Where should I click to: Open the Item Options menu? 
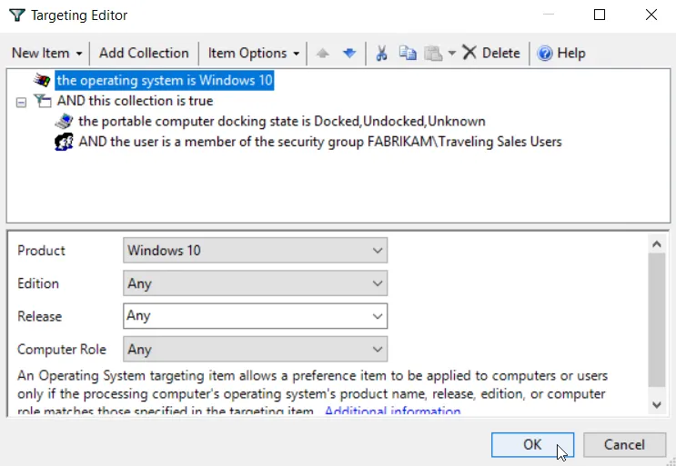(x=254, y=54)
